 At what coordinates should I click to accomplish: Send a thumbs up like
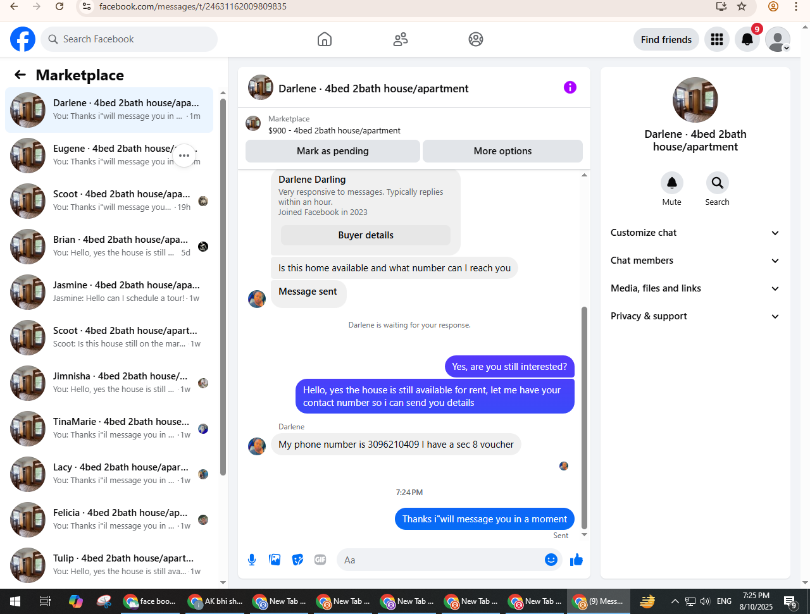click(x=576, y=560)
